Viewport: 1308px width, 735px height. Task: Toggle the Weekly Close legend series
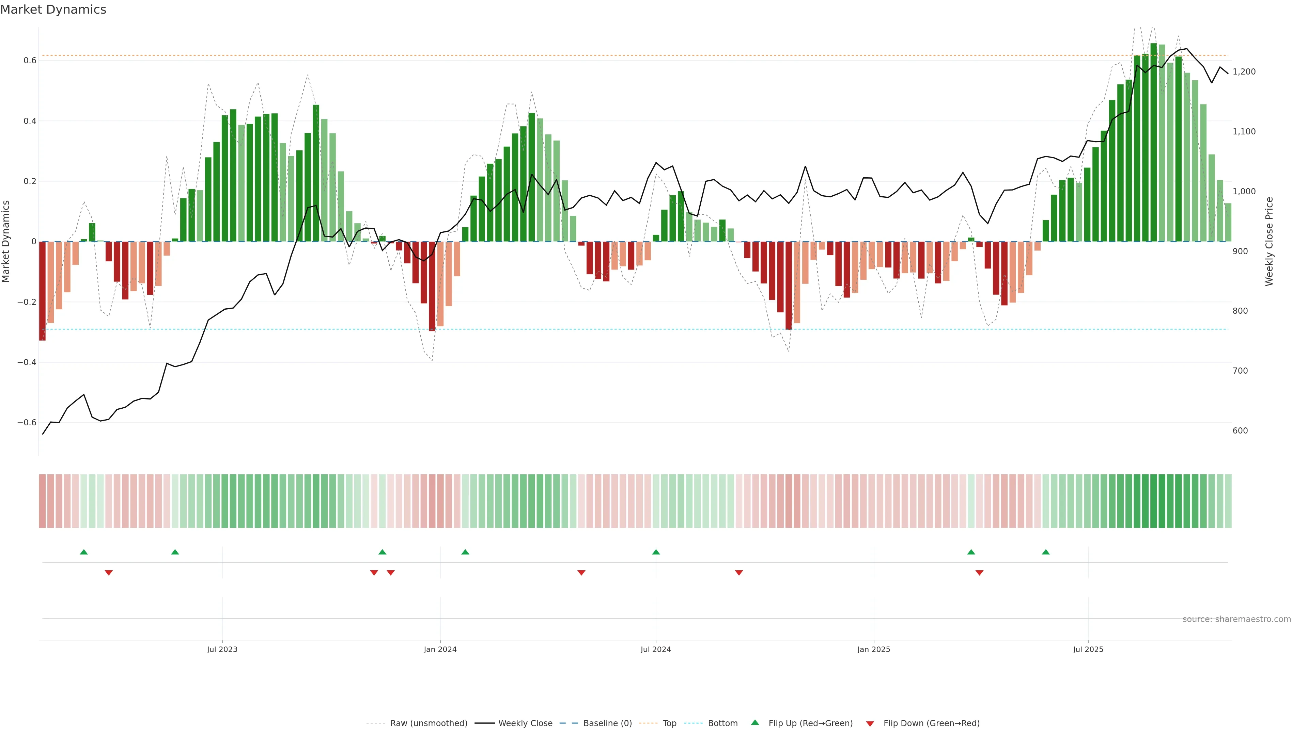coord(525,723)
